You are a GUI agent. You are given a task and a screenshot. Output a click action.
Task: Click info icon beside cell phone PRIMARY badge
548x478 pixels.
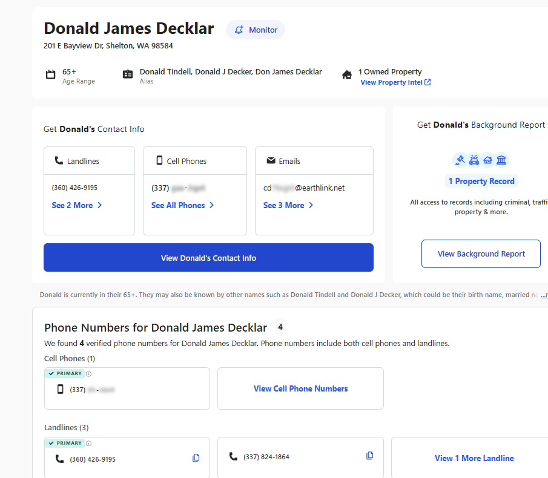coord(89,373)
